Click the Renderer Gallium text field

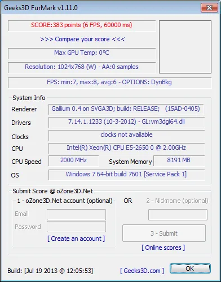[x=126, y=109]
